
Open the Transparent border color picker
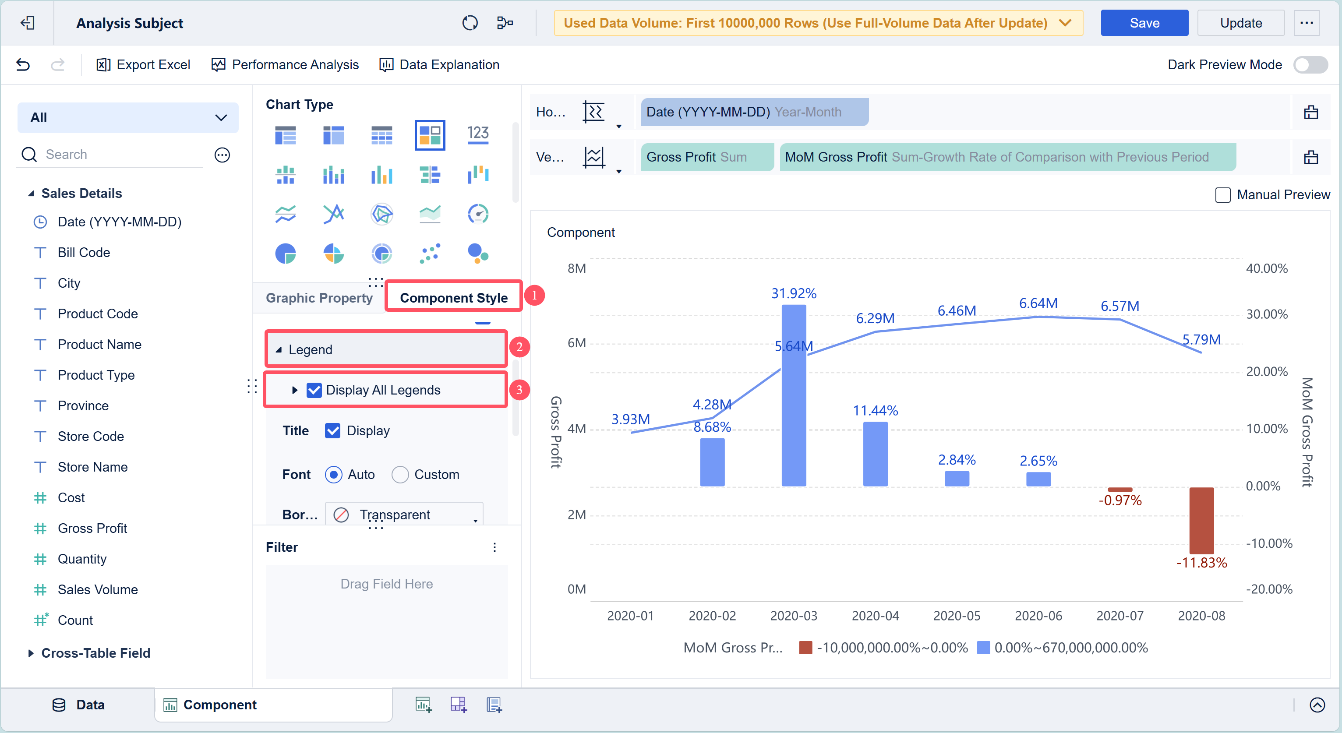coord(404,514)
